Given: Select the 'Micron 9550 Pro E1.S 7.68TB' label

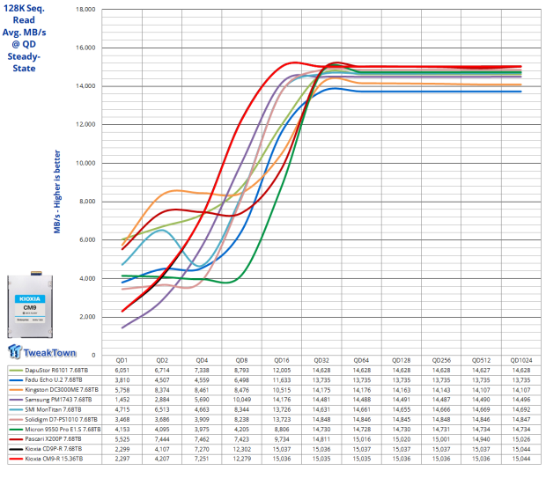Looking at the screenshot, I should pyautogui.click(x=63, y=430).
